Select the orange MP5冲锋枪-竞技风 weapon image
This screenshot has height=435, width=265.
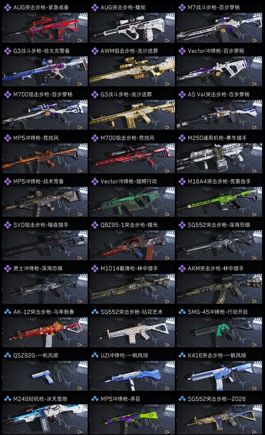[45, 159]
